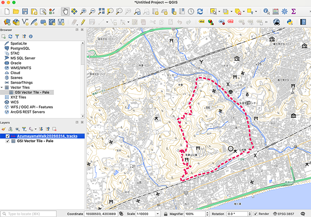This screenshot has height=217, width=311.
Task: Open Select by Location dropdown arrow
Action: 256,12
